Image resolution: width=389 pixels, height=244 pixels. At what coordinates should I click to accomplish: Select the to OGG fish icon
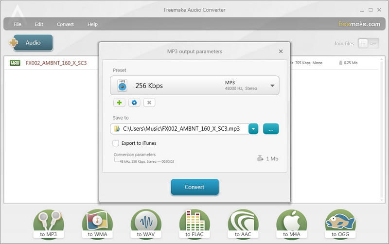[x=340, y=224]
